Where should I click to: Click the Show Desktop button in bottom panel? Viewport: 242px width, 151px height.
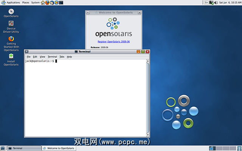3,148
